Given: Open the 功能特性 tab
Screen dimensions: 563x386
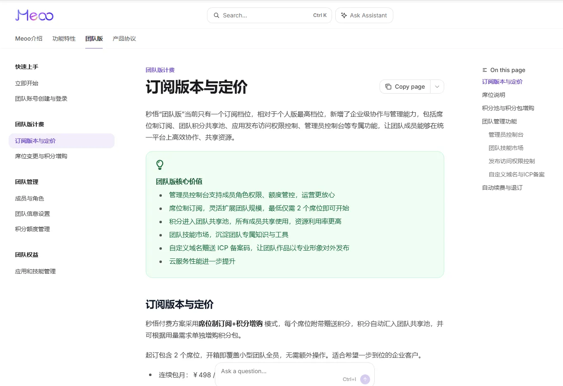Looking at the screenshot, I should pyautogui.click(x=64, y=39).
